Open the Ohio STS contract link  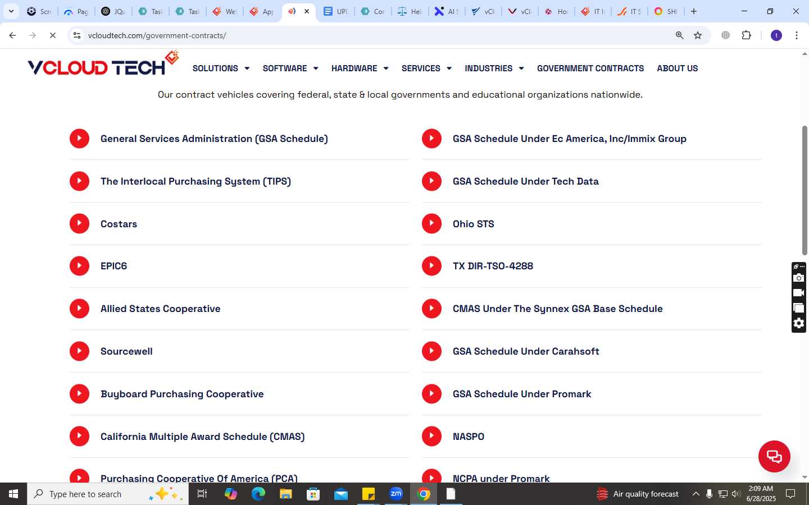tap(474, 224)
